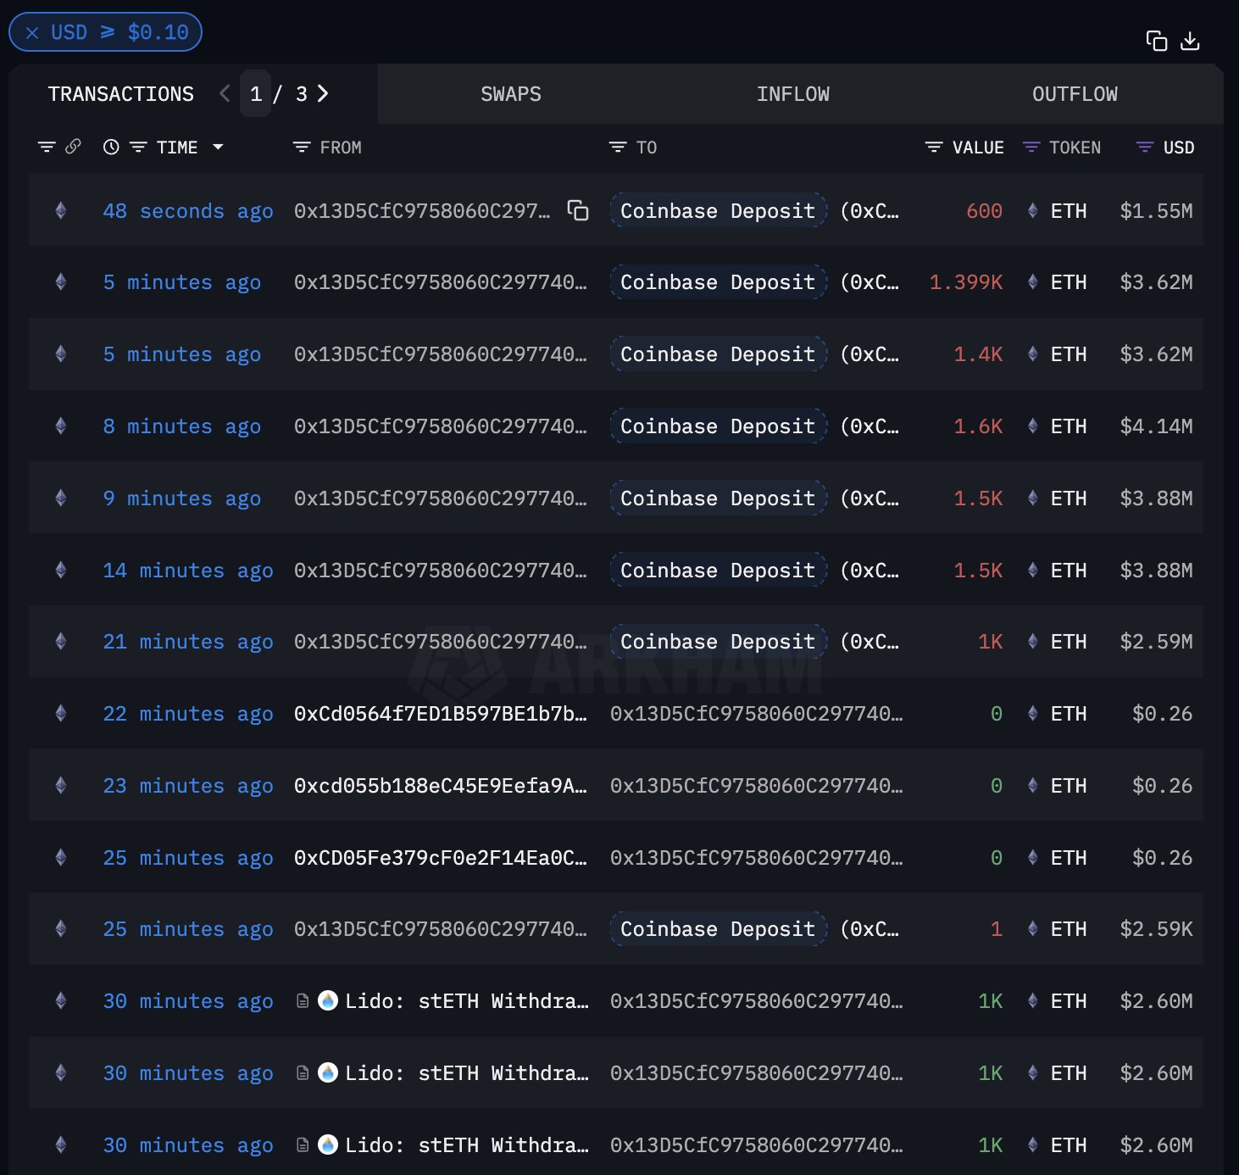
Task: Open the FROM column filter
Action: [302, 148]
